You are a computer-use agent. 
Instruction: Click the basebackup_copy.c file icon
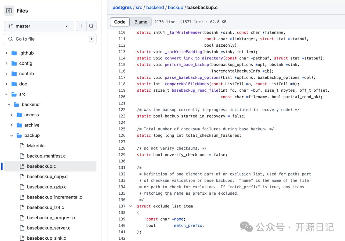click(22, 176)
